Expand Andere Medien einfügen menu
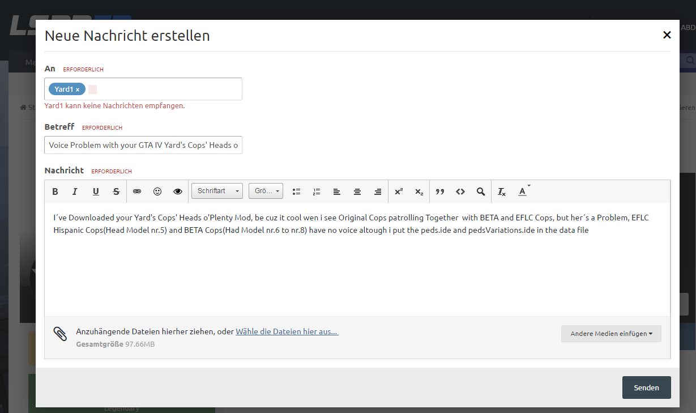 (x=611, y=334)
